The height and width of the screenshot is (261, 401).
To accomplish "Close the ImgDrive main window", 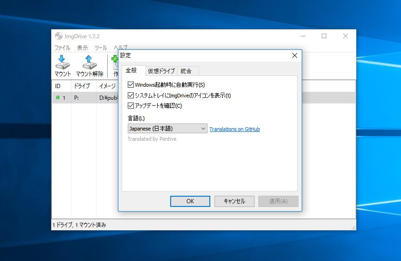I will tap(345, 36).
